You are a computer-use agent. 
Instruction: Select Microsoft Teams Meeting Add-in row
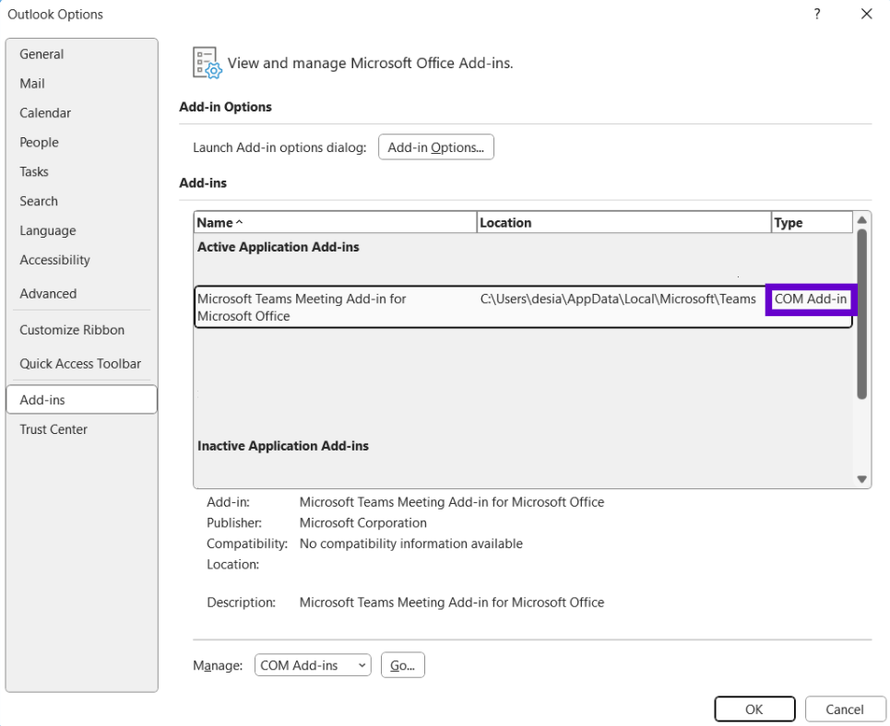(x=523, y=308)
